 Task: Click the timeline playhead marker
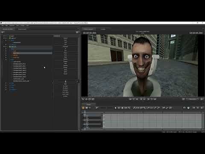[x=85, y=112]
